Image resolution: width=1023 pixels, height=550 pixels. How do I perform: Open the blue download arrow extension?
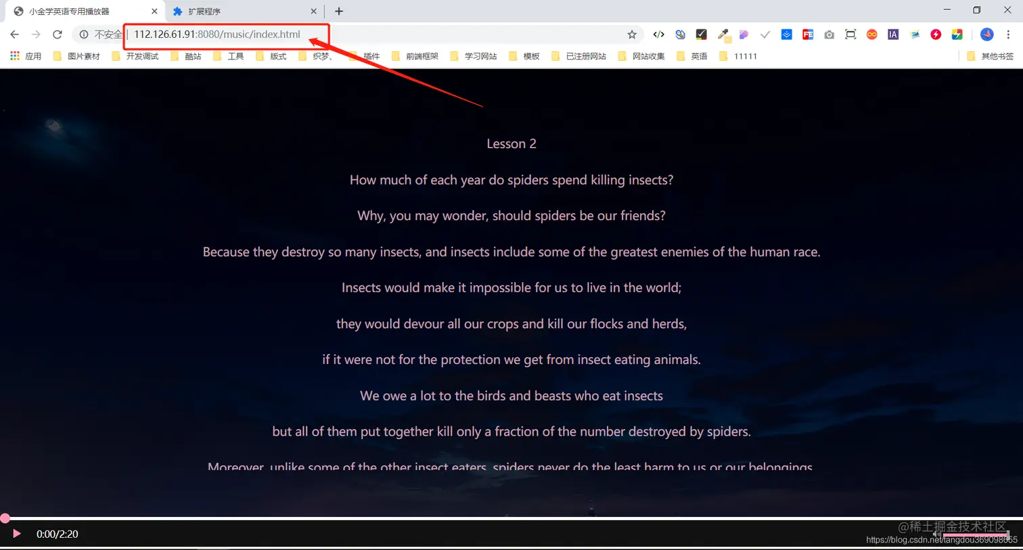click(x=786, y=35)
